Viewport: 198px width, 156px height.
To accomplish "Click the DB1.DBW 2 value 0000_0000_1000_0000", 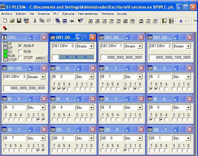I will (x=173, y=57).
